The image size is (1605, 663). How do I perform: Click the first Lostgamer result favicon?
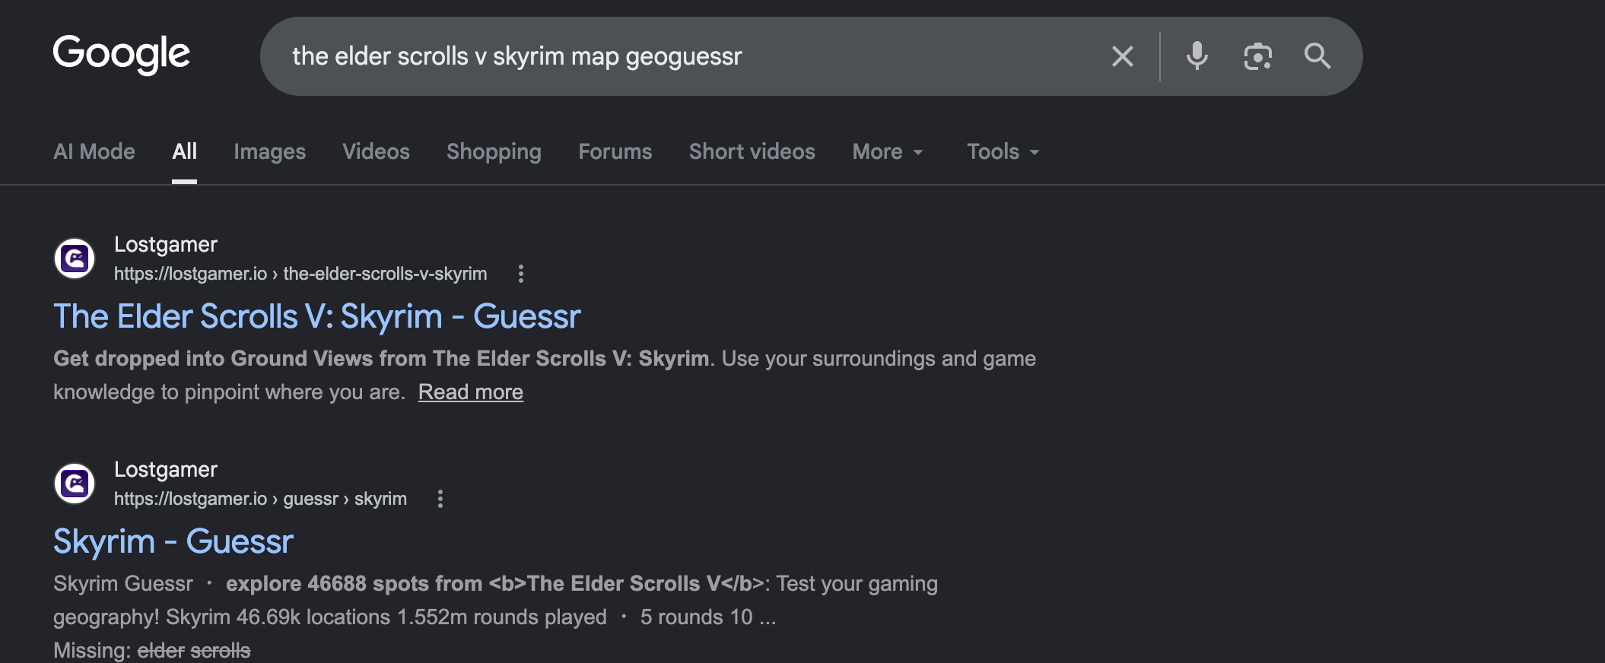75,259
